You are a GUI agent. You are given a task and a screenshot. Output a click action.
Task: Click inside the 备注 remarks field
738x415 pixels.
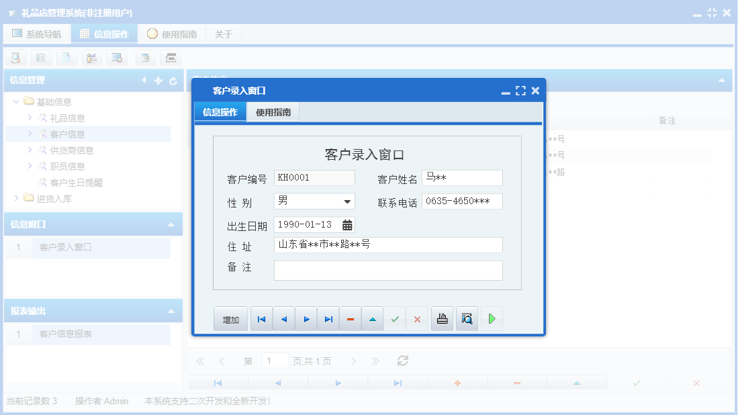387,270
